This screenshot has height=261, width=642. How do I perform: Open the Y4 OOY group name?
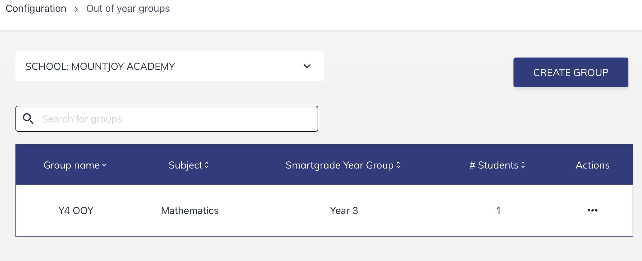pyautogui.click(x=76, y=211)
